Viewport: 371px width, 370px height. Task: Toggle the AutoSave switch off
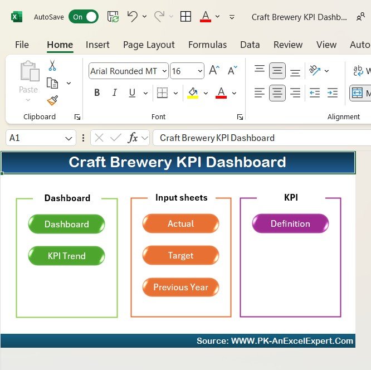(84, 17)
